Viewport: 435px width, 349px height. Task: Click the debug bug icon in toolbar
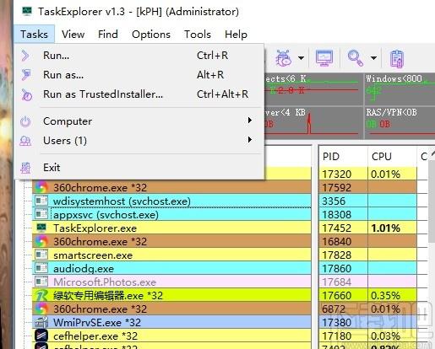coord(283,58)
